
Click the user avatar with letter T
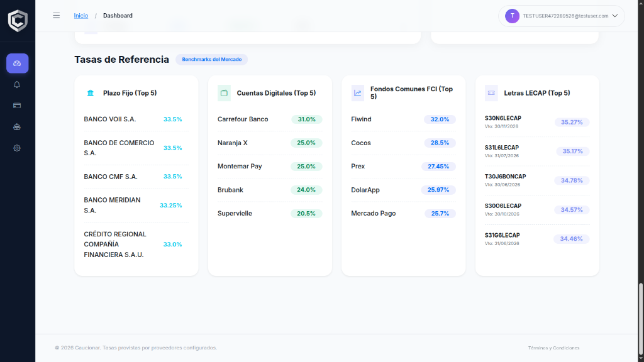tap(512, 16)
